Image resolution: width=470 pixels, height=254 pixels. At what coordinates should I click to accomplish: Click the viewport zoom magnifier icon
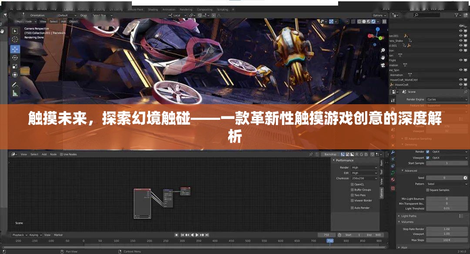pos(383,50)
